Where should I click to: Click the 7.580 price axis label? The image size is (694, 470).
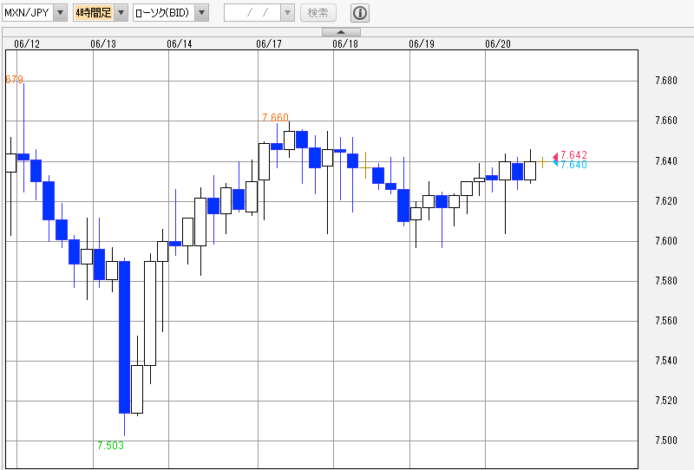pyautogui.click(x=666, y=281)
